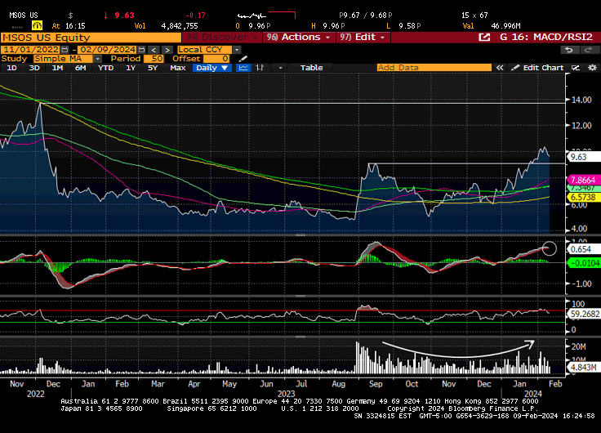Click the 14.00 price axis label
The height and width of the screenshot is (433, 601).
[581, 100]
